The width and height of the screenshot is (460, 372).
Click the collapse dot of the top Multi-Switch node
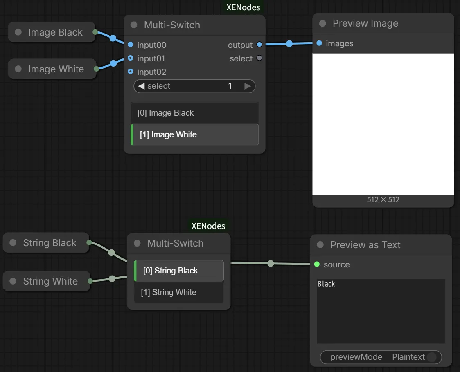[x=134, y=25]
